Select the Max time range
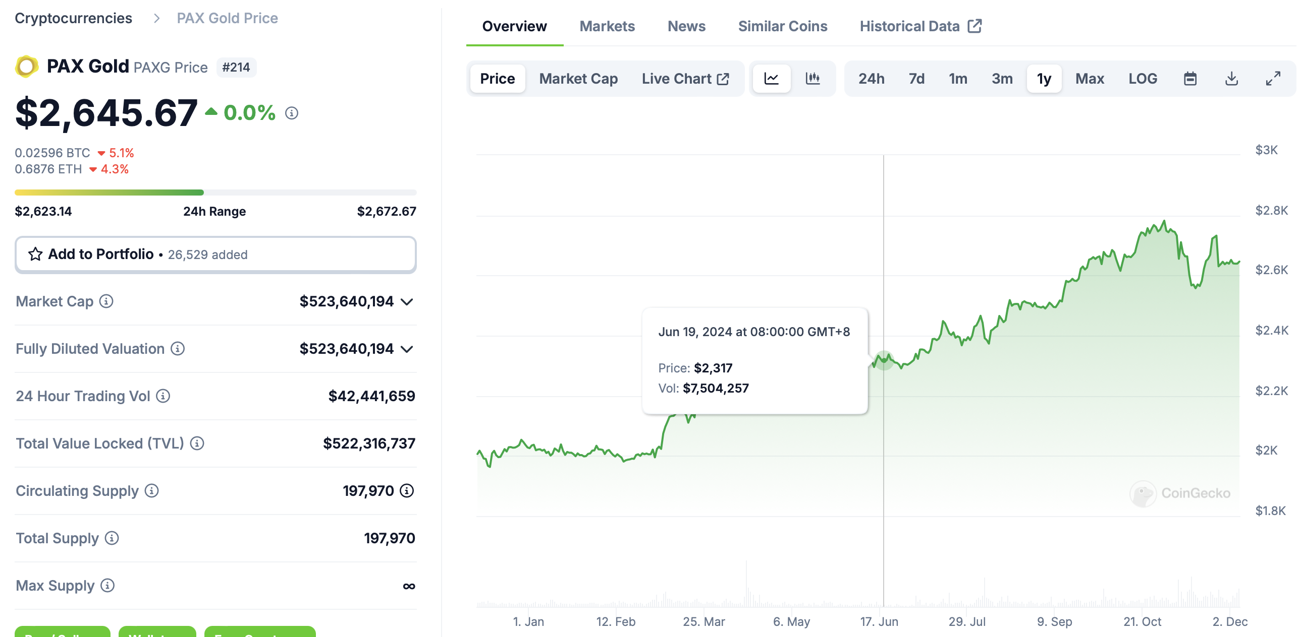Image resolution: width=1300 pixels, height=637 pixels. pos(1090,79)
